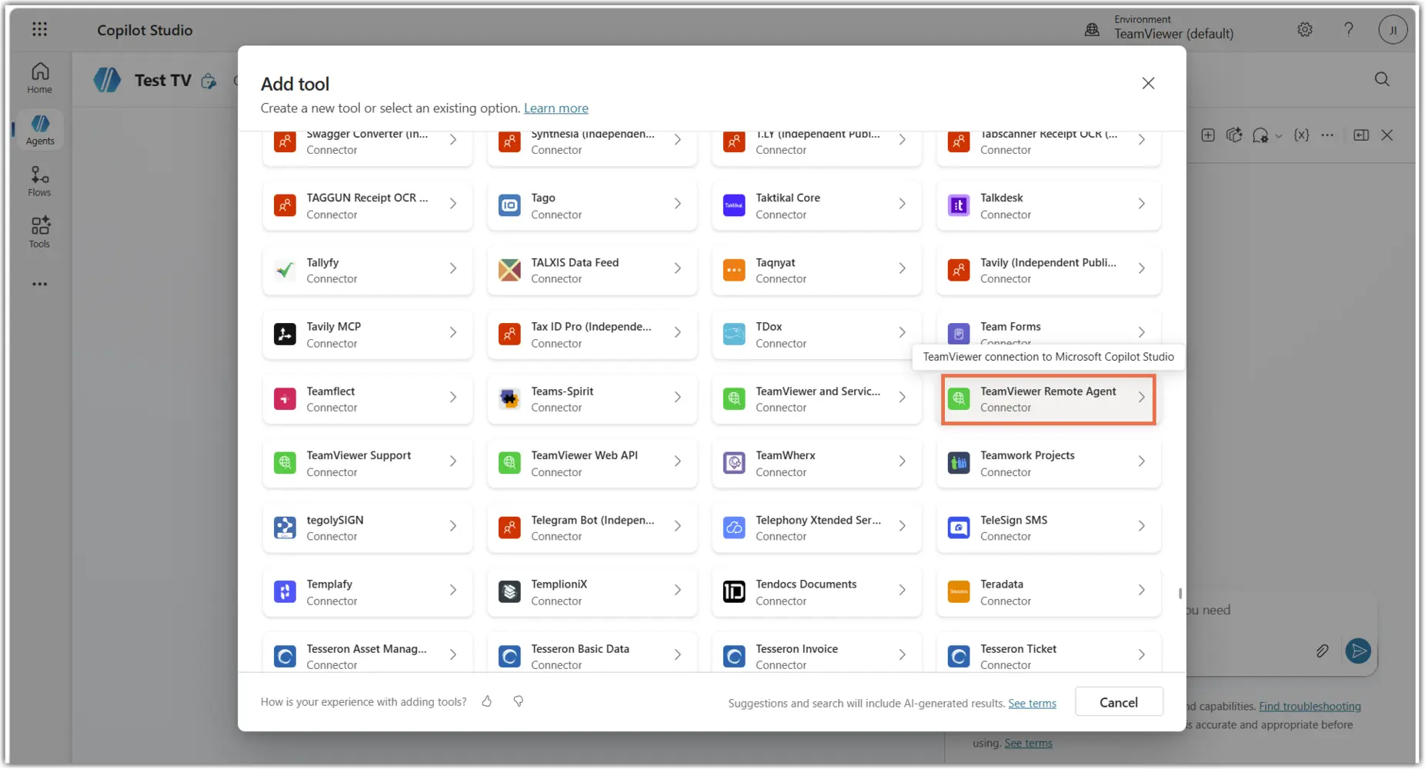Give thumbs down feedback on adding tools
Image resolution: width=1425 pixels, height=769 pixels.
pos(519,701)
